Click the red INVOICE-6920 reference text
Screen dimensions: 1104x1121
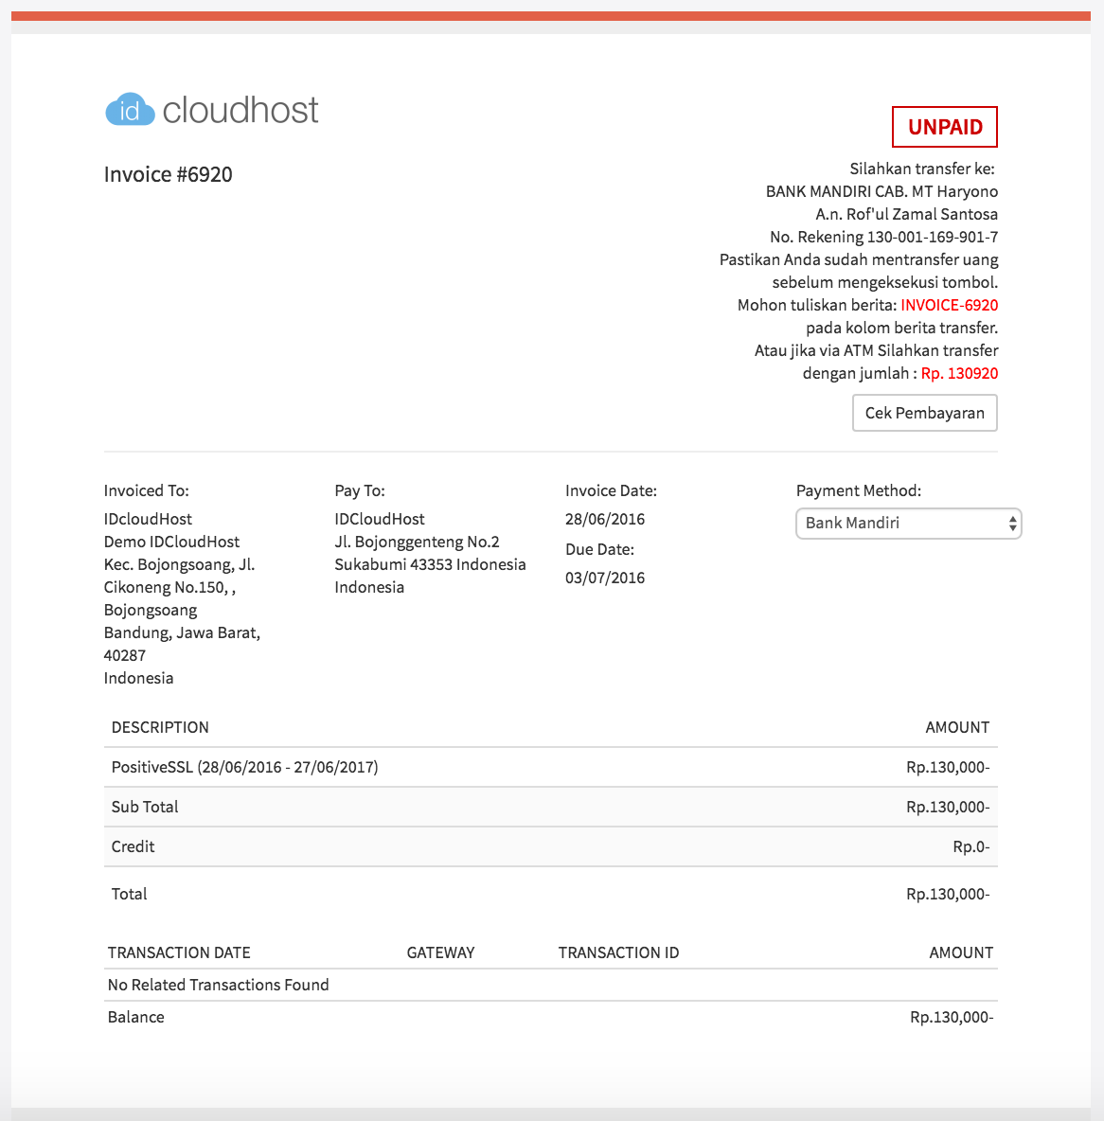tap(949, 305)
